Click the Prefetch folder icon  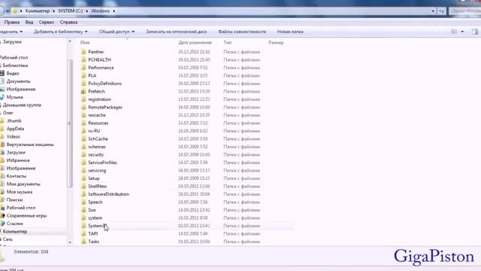83,92
